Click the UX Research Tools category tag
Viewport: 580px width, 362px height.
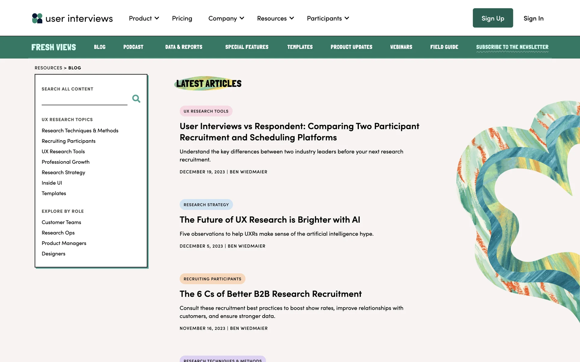[206, 111]
